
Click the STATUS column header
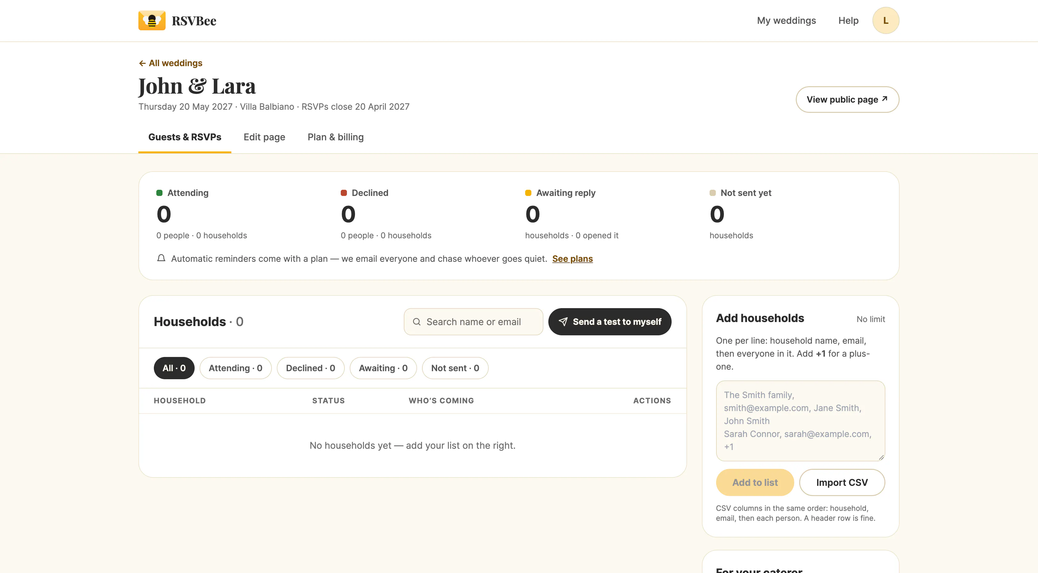coord(328,401)
